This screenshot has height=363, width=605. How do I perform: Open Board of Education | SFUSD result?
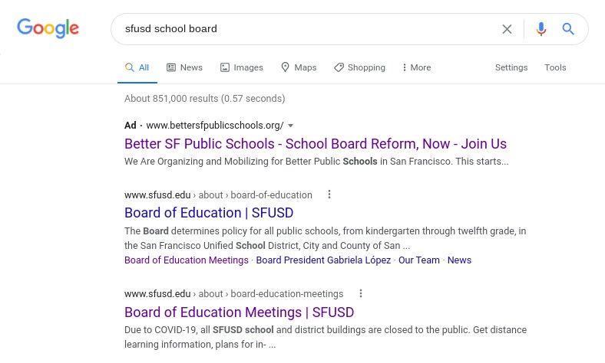(209, 213)
